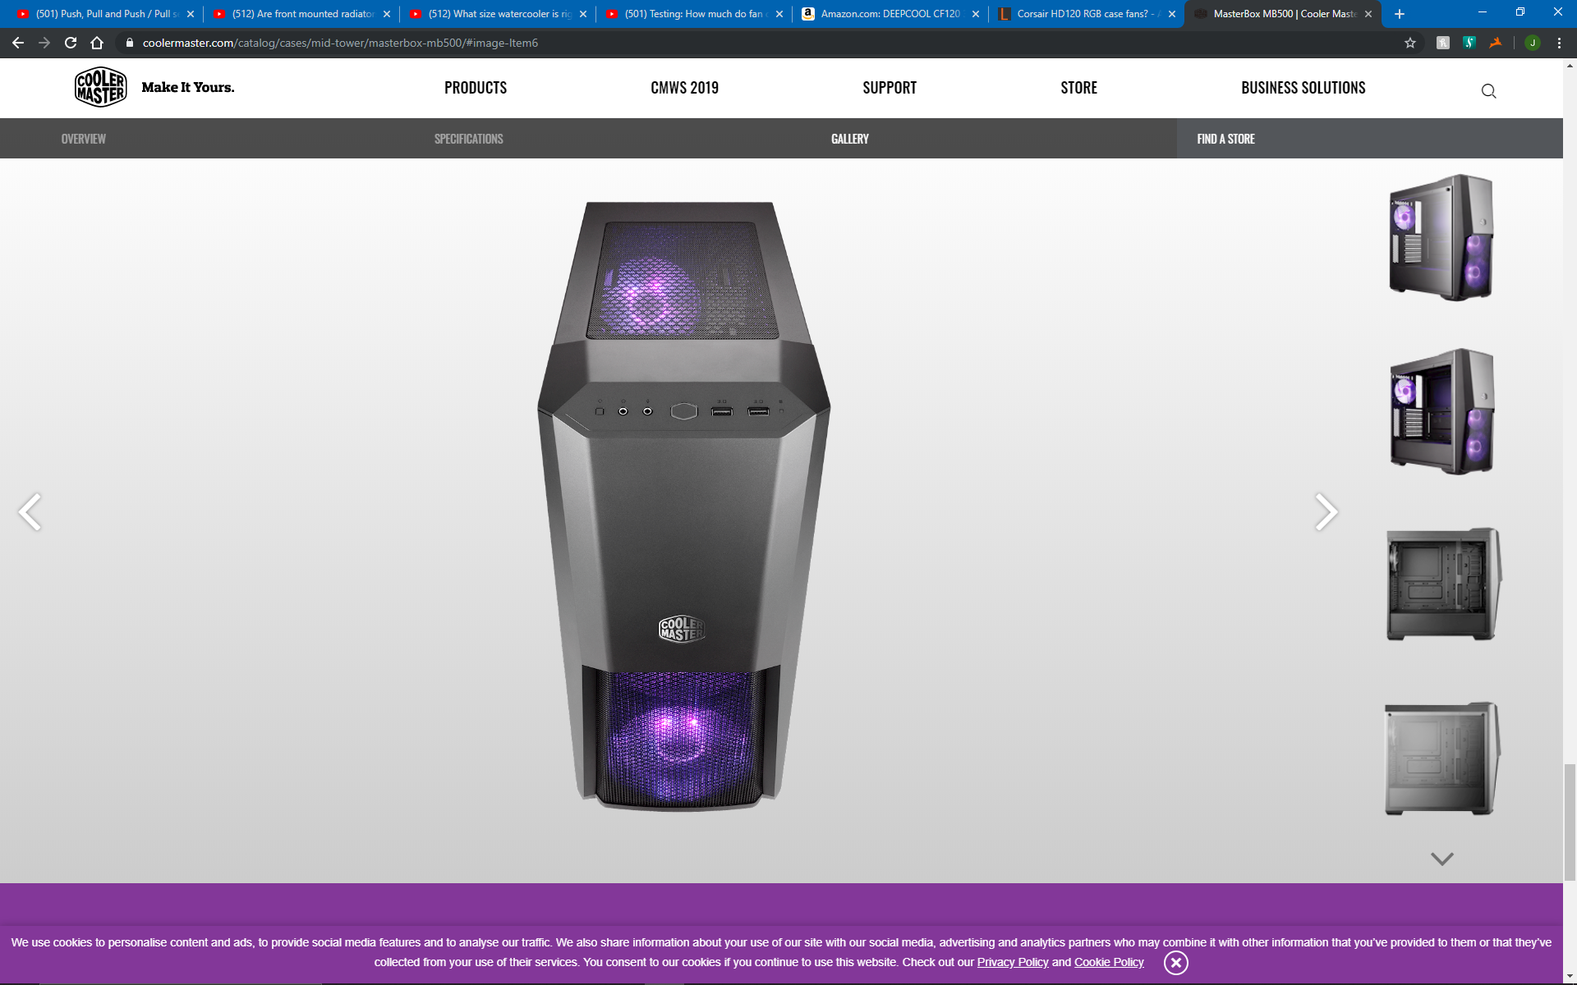Open the PRODUCTS menu
The image size is (1577, 985).
coord(476,88)
